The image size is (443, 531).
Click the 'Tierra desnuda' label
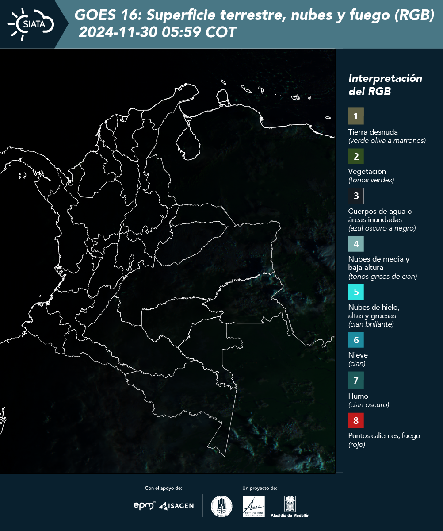(373, 132)
